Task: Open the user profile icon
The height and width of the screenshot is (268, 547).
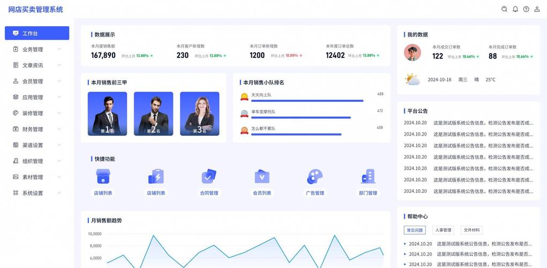Action: click(x=537, y=9)
